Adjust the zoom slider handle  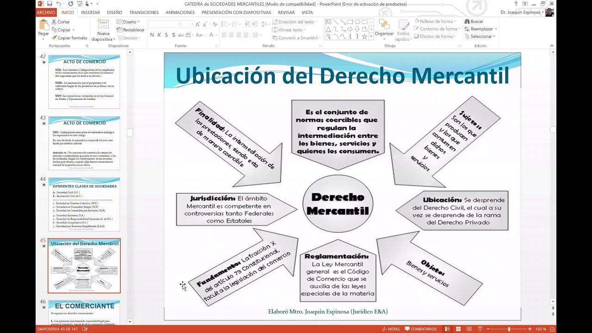coord(509,329)
